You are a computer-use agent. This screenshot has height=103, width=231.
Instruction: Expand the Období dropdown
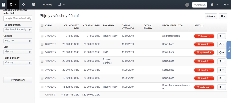pyautogui.click(x=18, y=41)
